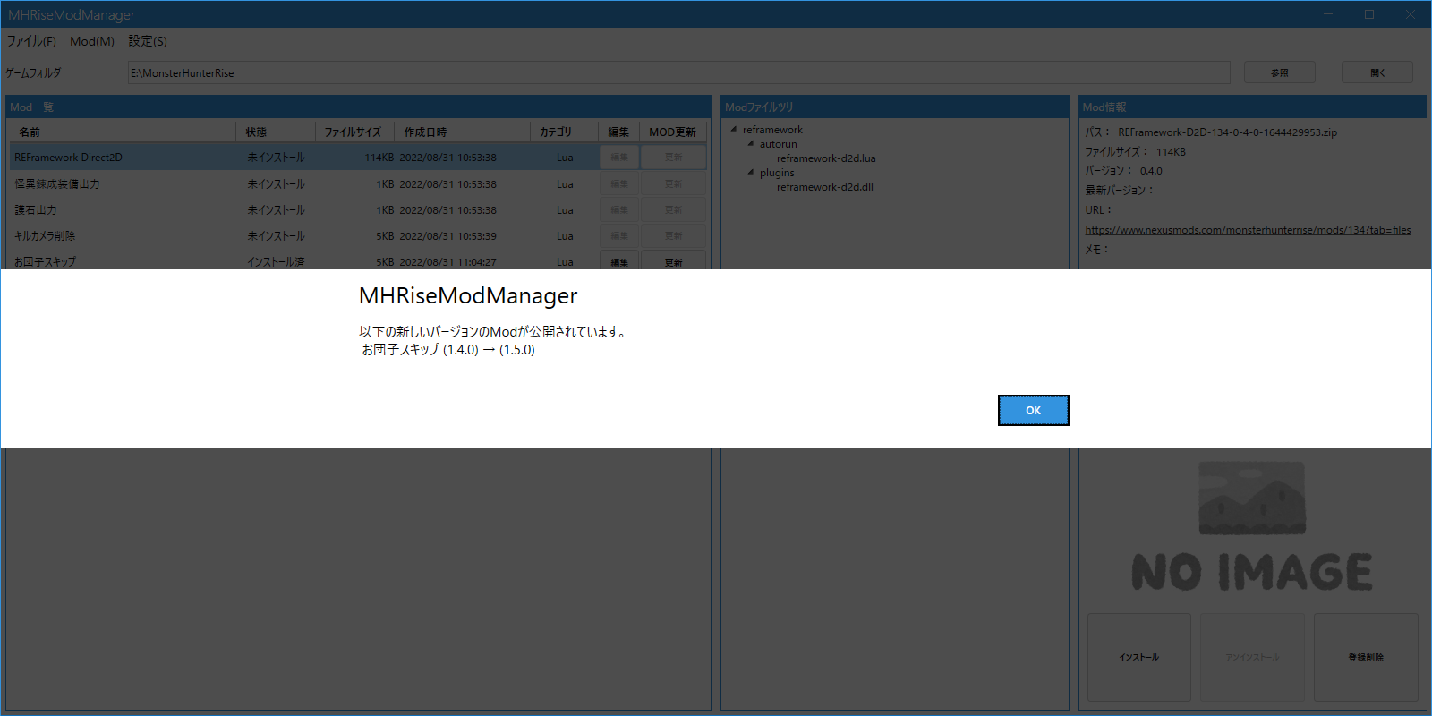Select the キルカメラ削除 mod row
The width and height of the screenshot is (1432, 716).
(358, 235)
